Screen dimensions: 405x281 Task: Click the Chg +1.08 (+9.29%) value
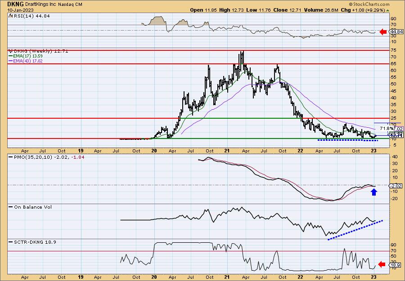pos(363,10)
